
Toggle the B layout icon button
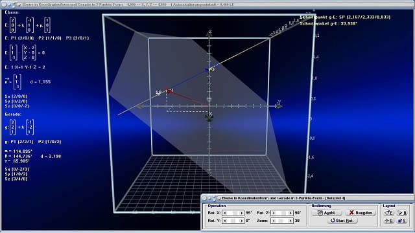tap(402, 213)
